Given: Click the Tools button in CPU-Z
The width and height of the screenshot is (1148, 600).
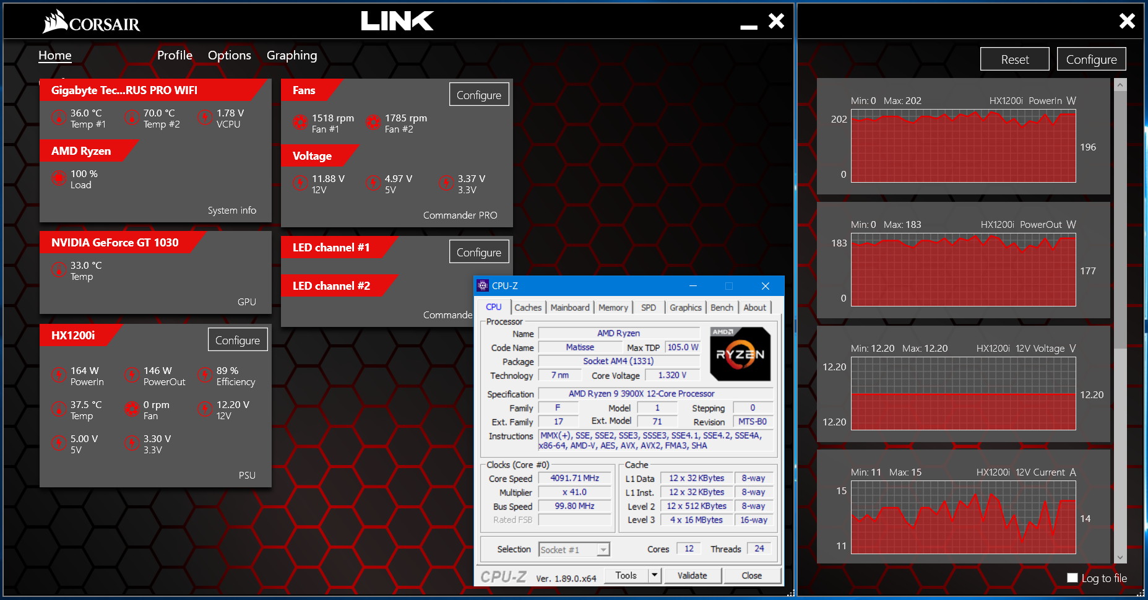Looking at the screenshot, I should click(x=626, y=575).
